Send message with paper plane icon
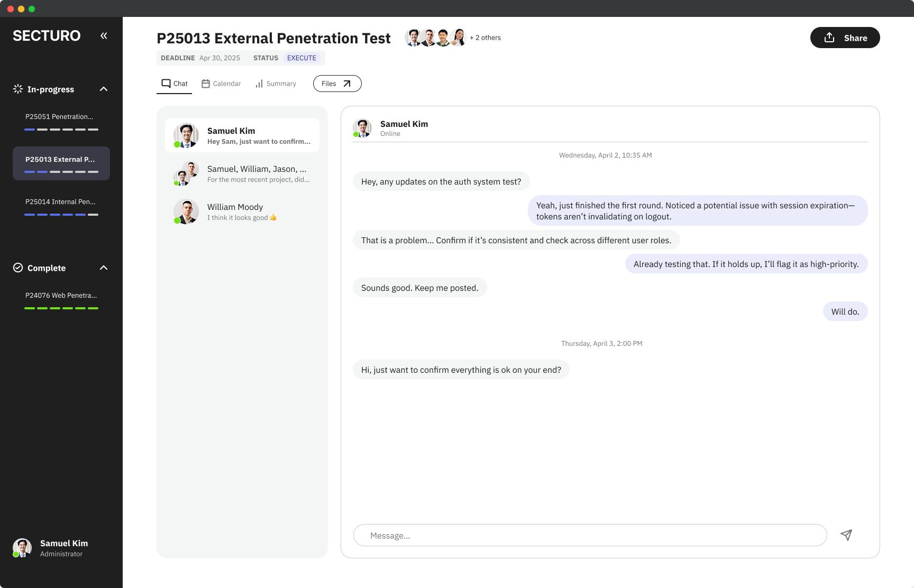 (x=846, y=535)
